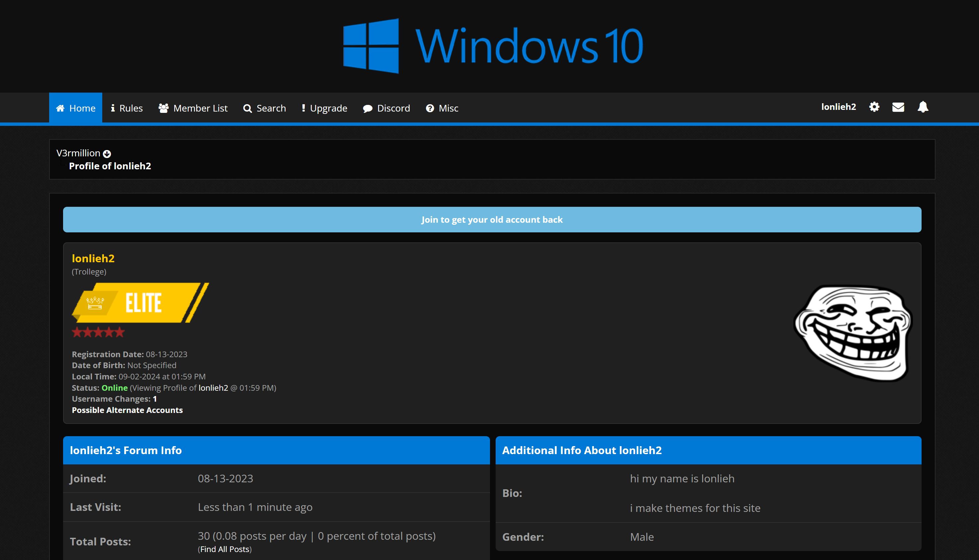
Task: Click the 30 (0.08 posts per day) text
Action: (x=316, y=536)
